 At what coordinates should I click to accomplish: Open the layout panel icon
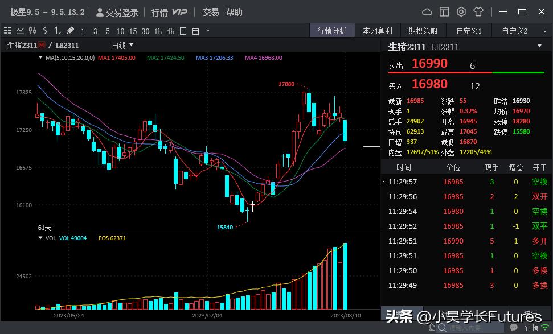coord(444,12)
